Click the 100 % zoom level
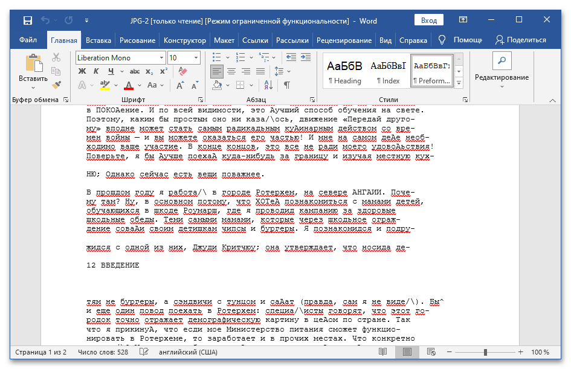Image resolution: width=571 pixels, height=369 pixels. pos(540,352)
